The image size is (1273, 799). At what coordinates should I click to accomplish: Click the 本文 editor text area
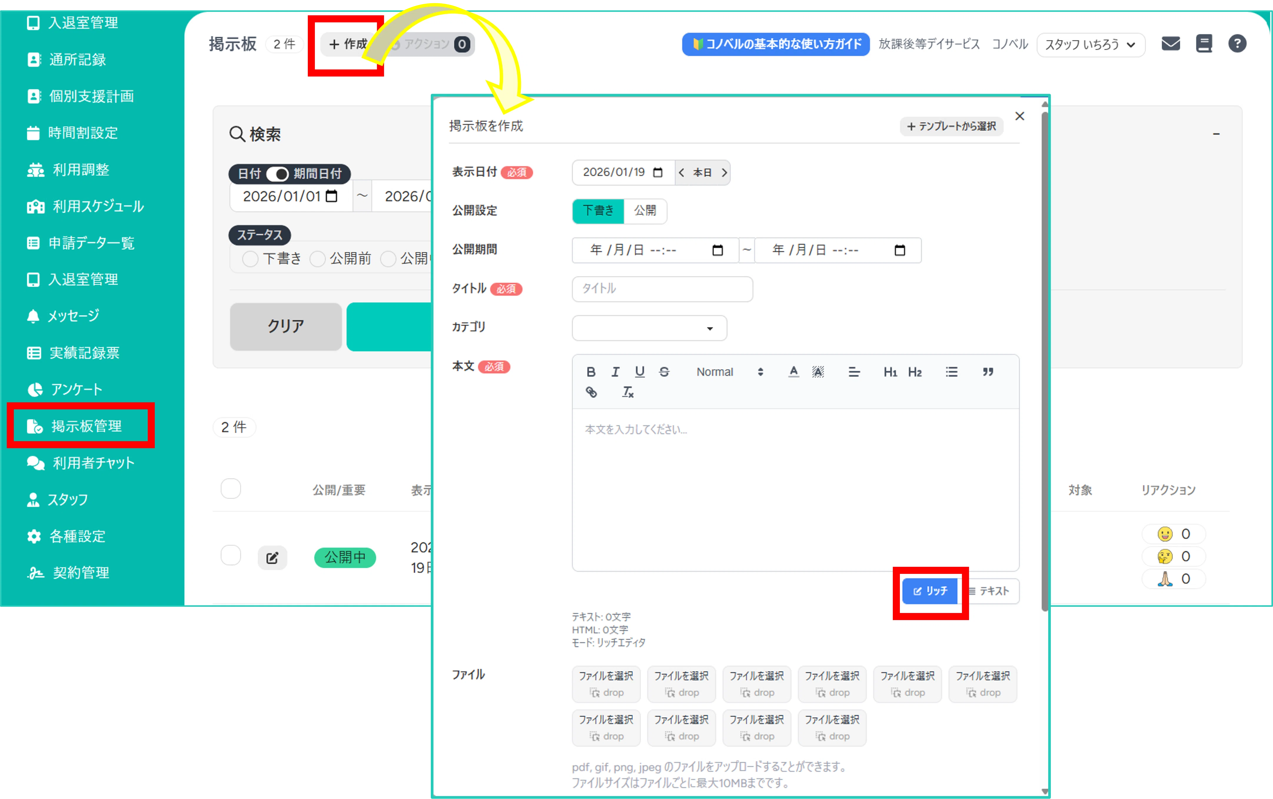click(795, 489)
